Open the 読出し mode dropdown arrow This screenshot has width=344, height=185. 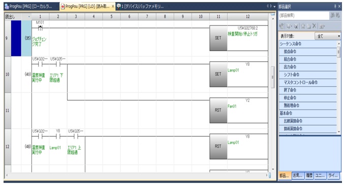[x=29, y=17]
